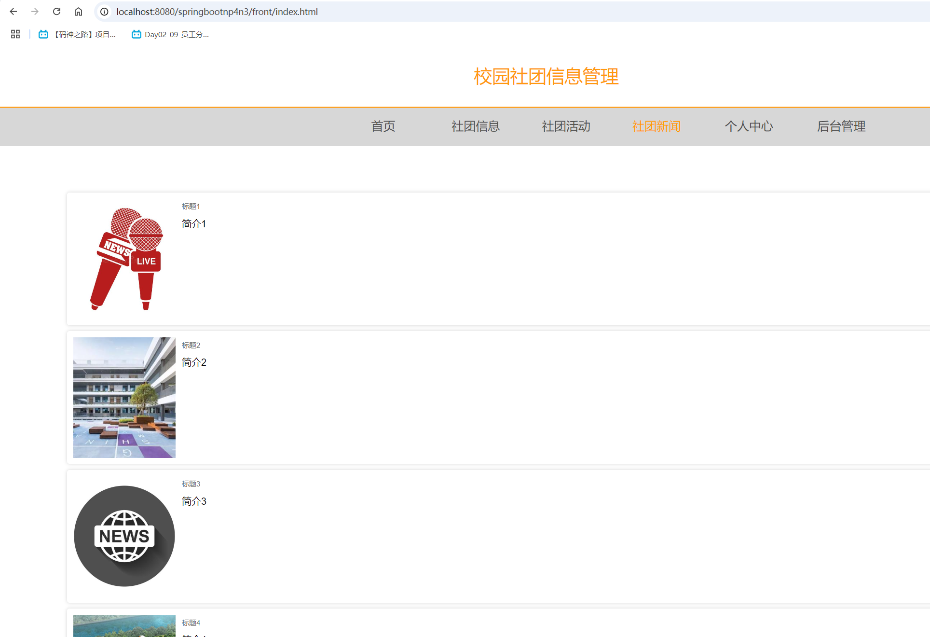This screenshot has width=930, height=637.
Task: Open 后台管理 from the navigation bar
Action: [x=841, y=126]
